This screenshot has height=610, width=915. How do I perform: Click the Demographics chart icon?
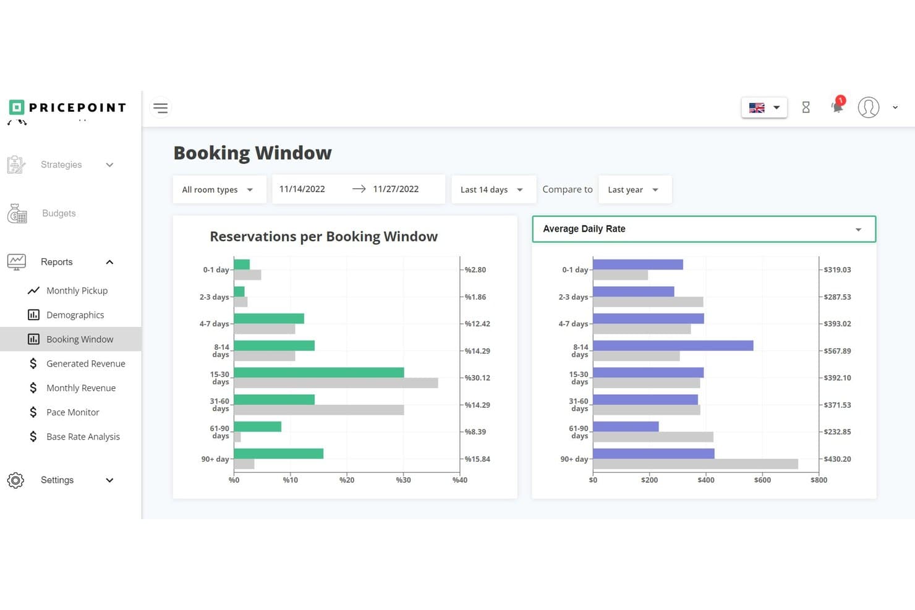[x=33, y=315]
